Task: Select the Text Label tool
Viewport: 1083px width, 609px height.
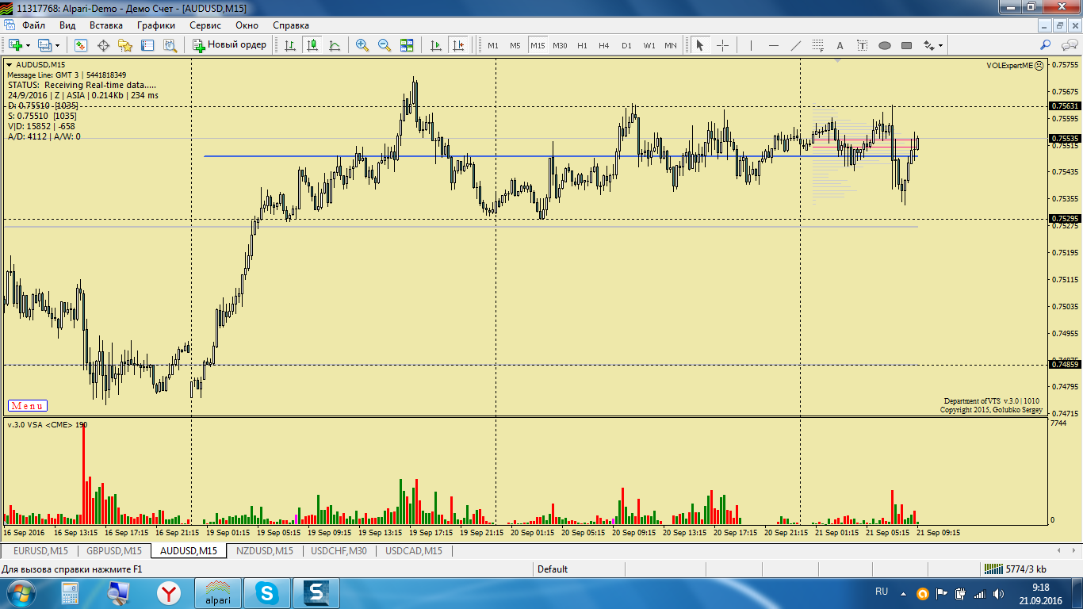Action: click(x=862, y=45)
